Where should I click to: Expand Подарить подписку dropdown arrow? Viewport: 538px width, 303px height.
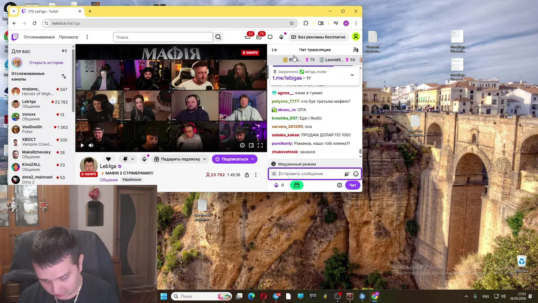tap(204, 159)
